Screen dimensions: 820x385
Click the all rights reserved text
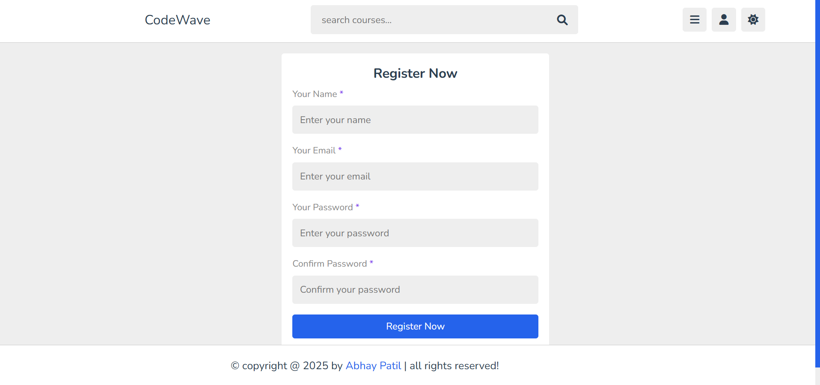pyautogui.click(x=454, y=366)
